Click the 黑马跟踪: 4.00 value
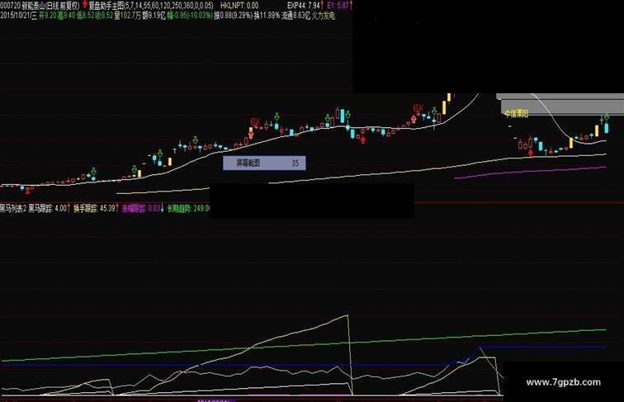This screenshot has height=402, width=624. (47, 209)
